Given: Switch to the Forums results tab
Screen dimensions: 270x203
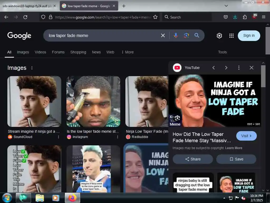Looking at the screenshot, I should (x=58, y=52).
